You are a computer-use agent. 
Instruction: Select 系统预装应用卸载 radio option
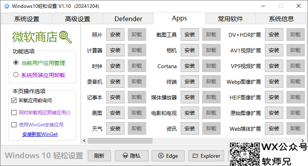click(x=16, y=75)
